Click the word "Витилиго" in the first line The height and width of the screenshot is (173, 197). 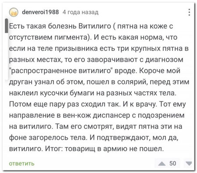(95, 26)
